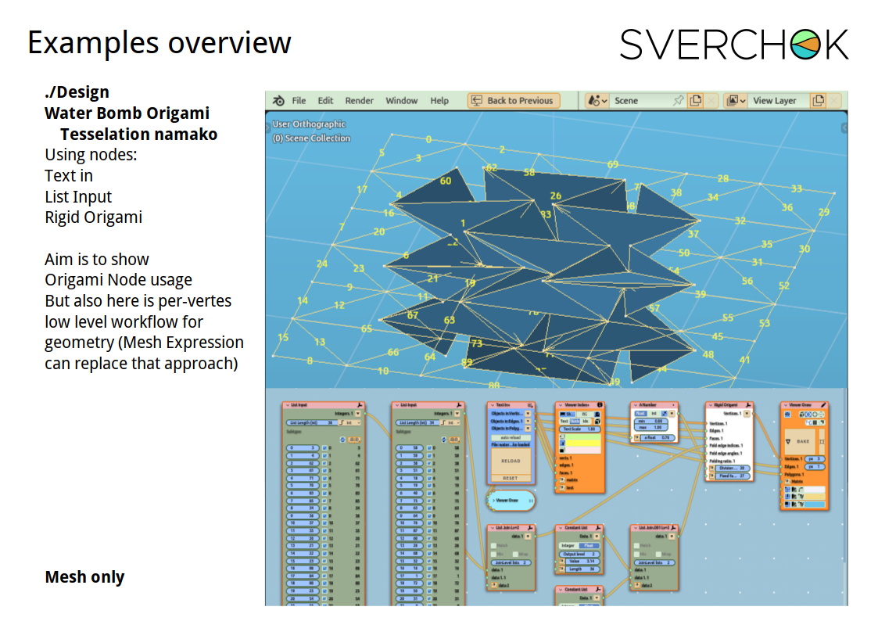Collapse the A Number node
Image resolution: width=878 pixels, height=621 pixels.
click(635, 405)
